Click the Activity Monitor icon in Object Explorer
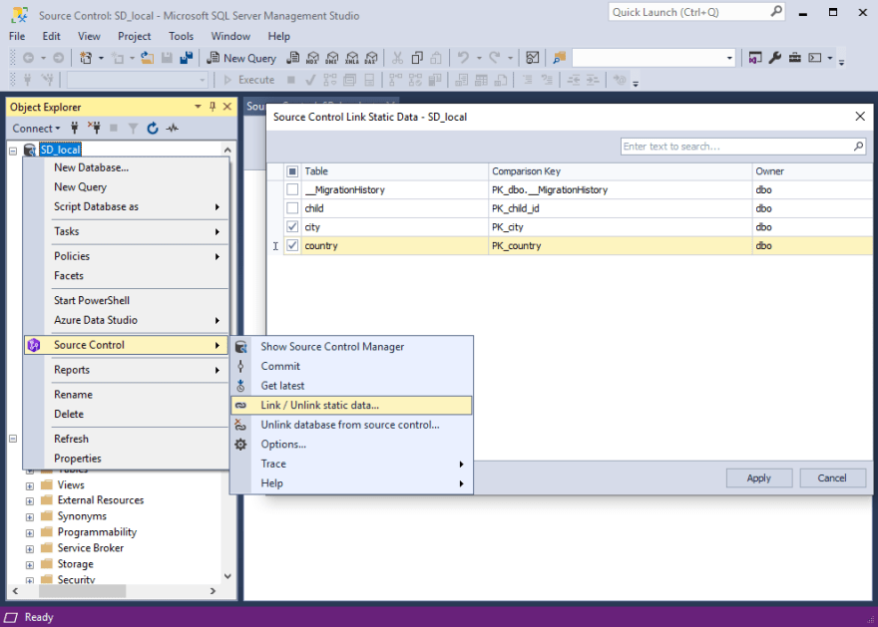 pos(173,128)
